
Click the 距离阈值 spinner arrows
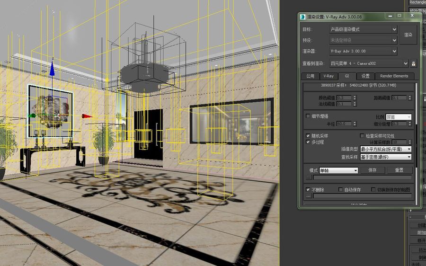point(410,98)
